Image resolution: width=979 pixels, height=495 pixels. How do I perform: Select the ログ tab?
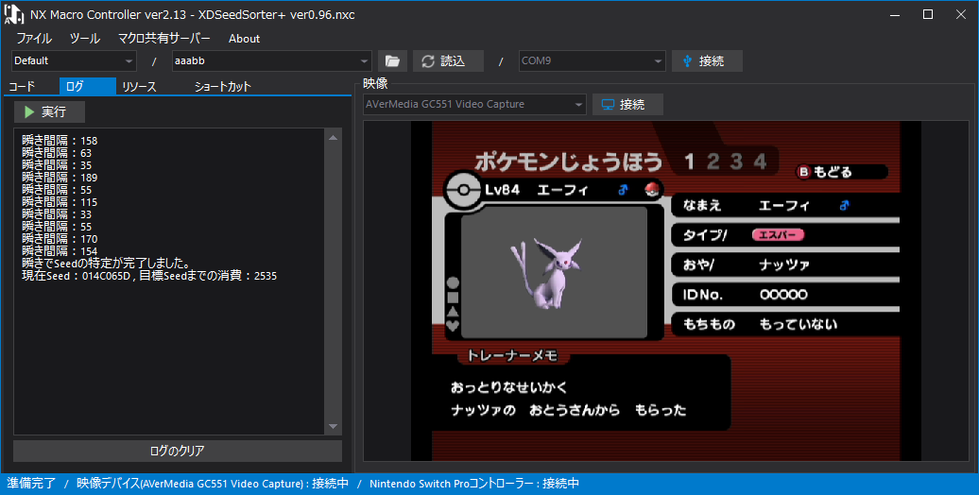87,87
